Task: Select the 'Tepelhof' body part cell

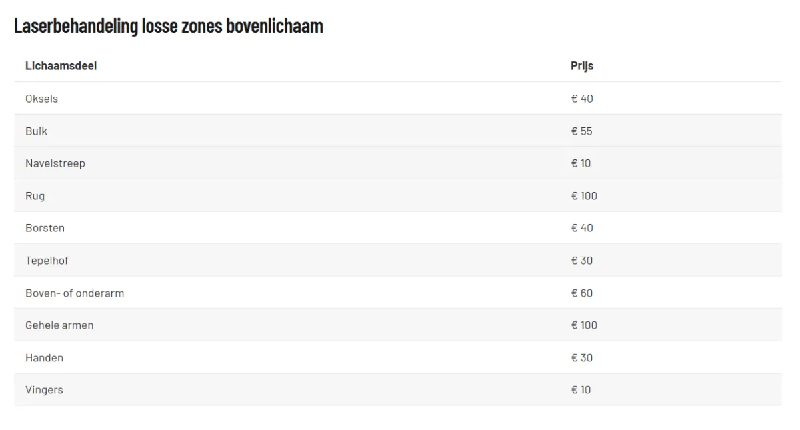Action: pyautogui.click(x=47, y=261)
